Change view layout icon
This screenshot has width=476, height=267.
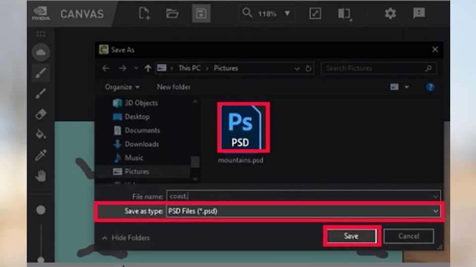coord(394,87)
